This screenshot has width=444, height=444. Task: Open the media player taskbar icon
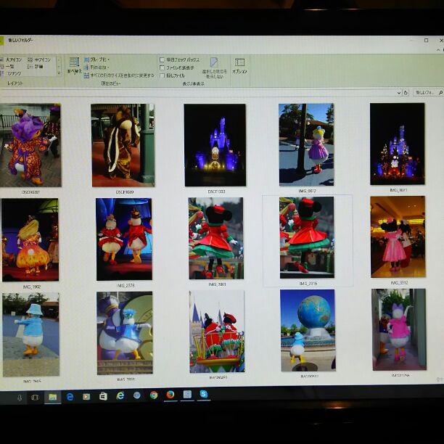click(86, 396)
